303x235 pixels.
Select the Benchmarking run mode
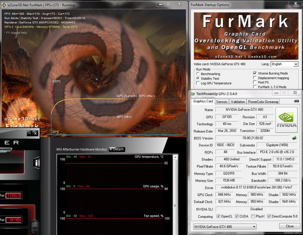[198, 74]
